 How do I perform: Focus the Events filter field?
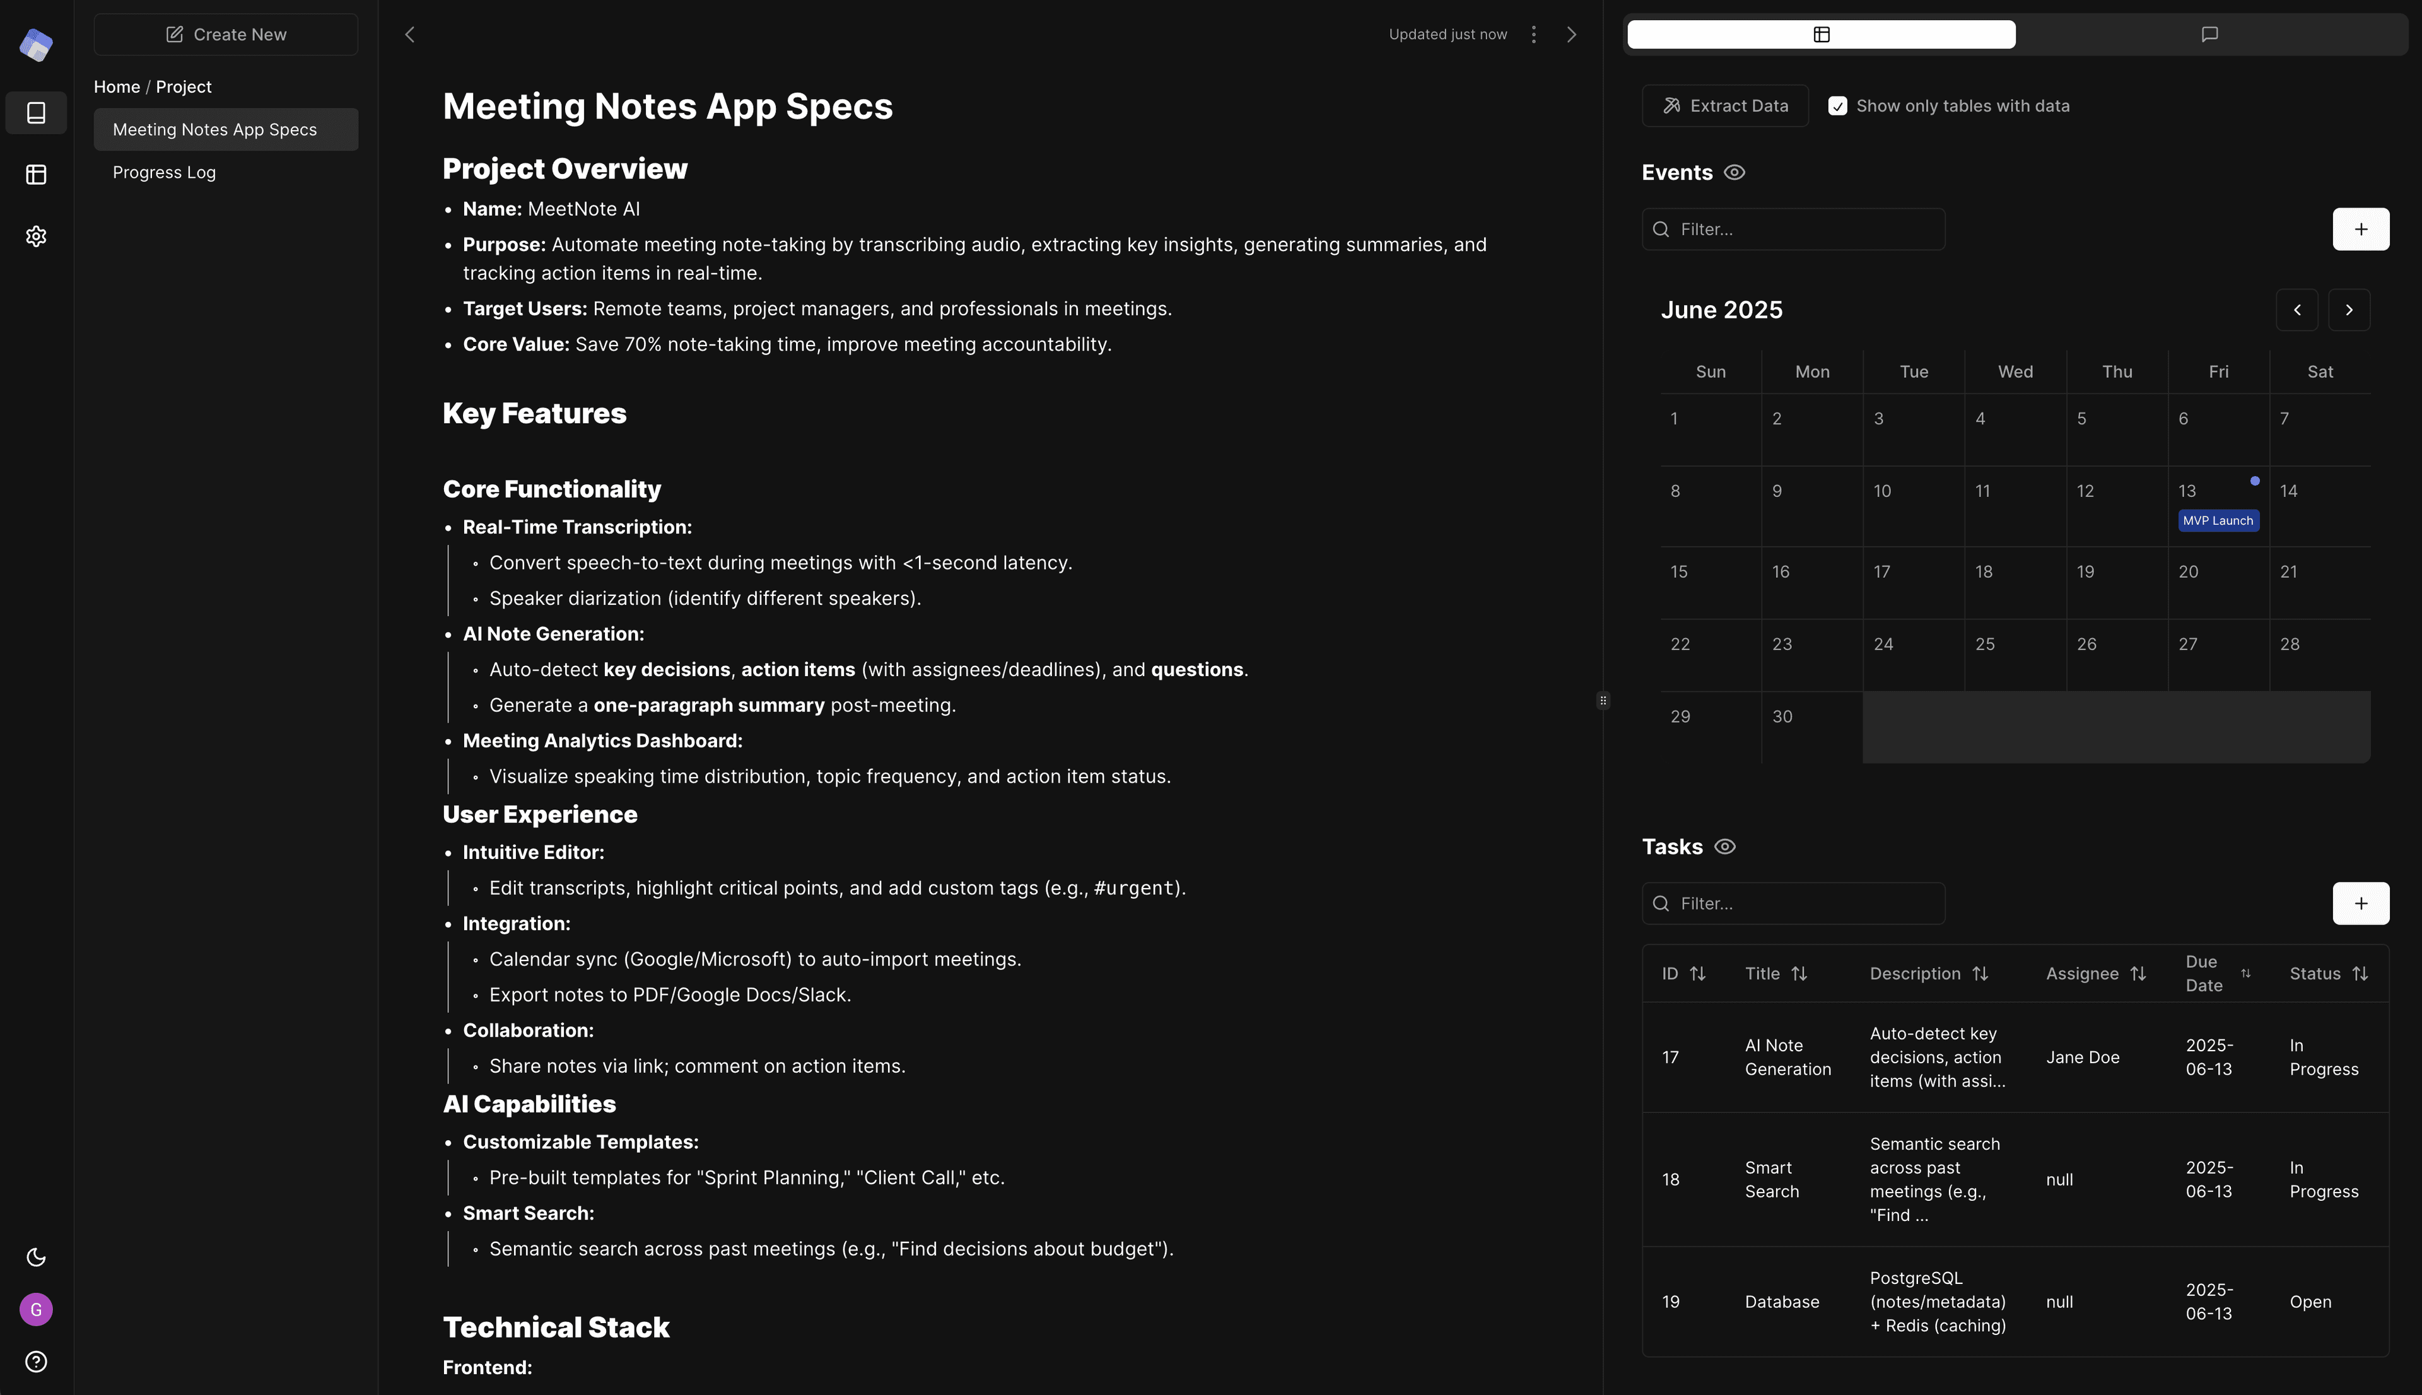1794,229
